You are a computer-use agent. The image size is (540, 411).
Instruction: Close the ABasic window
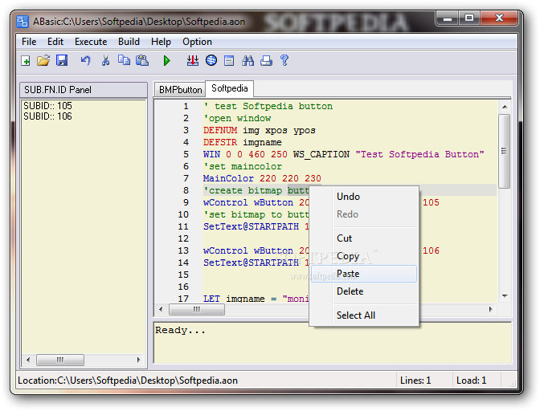click(499, 18)
